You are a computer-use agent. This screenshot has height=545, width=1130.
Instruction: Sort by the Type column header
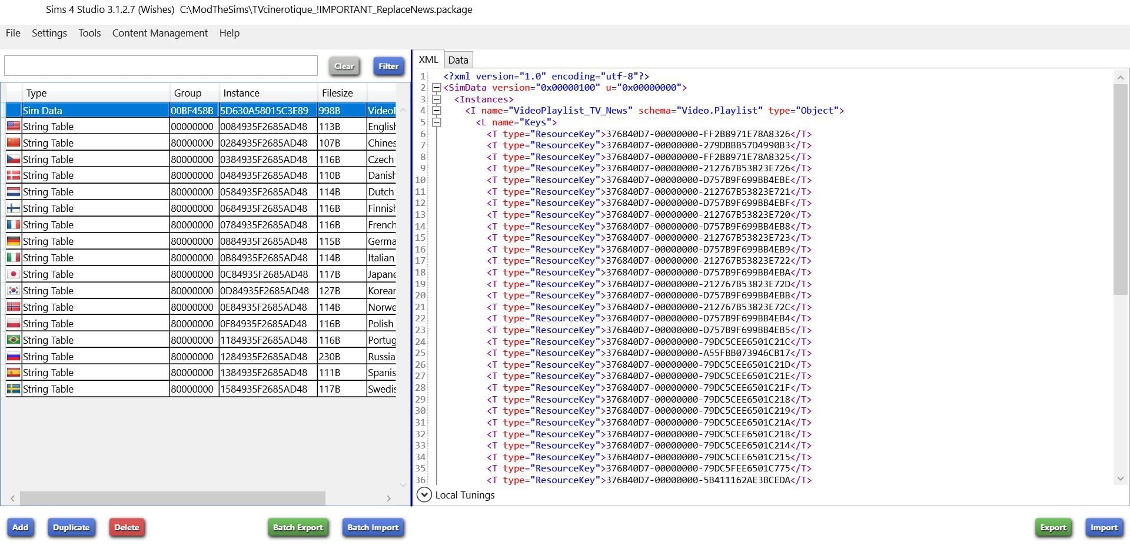click(95, 93)
